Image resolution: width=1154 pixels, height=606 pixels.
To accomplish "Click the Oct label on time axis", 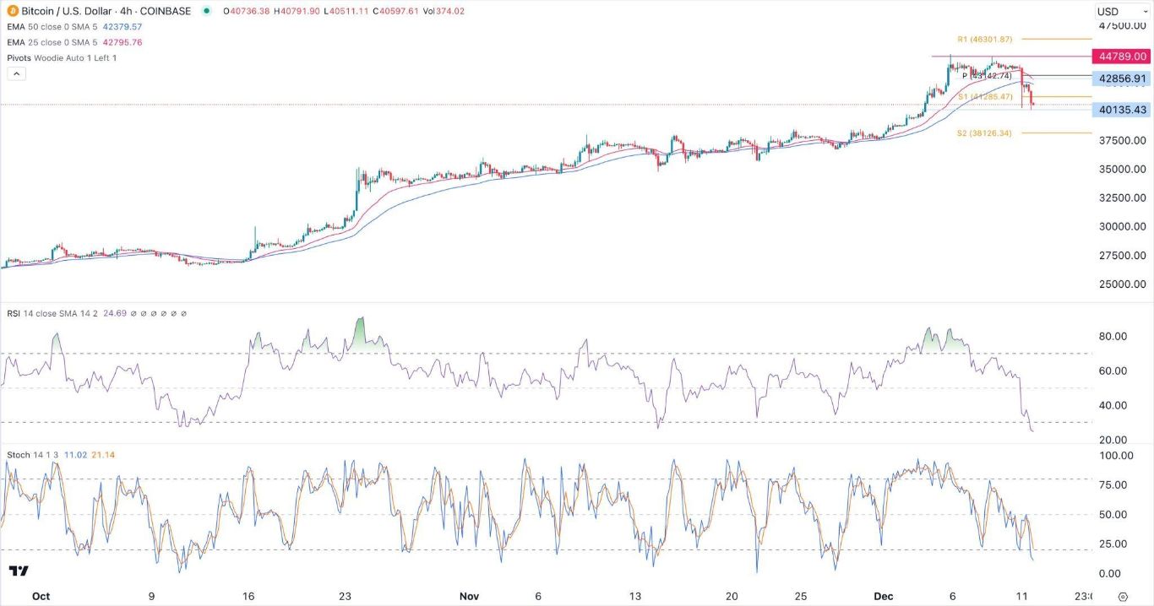I will 41,596.
